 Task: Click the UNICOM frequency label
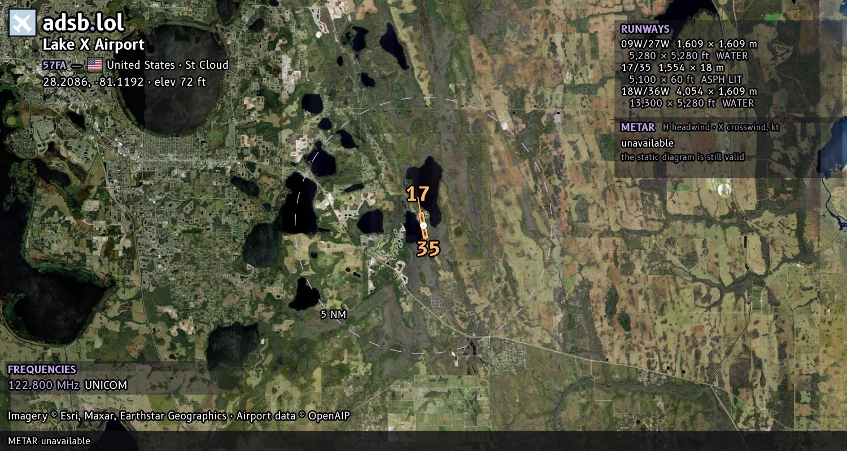tap(106, 386)
